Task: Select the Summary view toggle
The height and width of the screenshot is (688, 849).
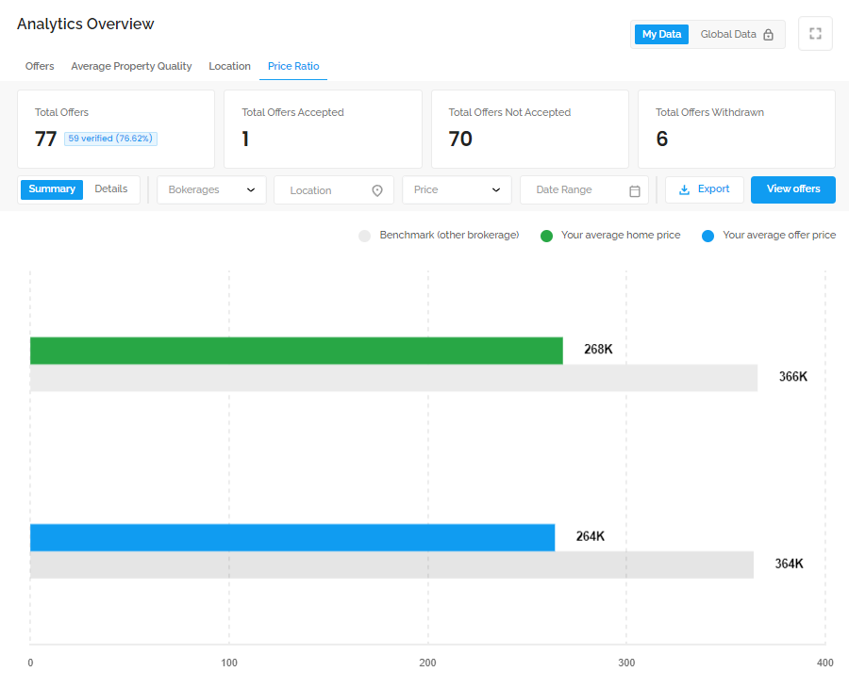Action: click(52, 189)
